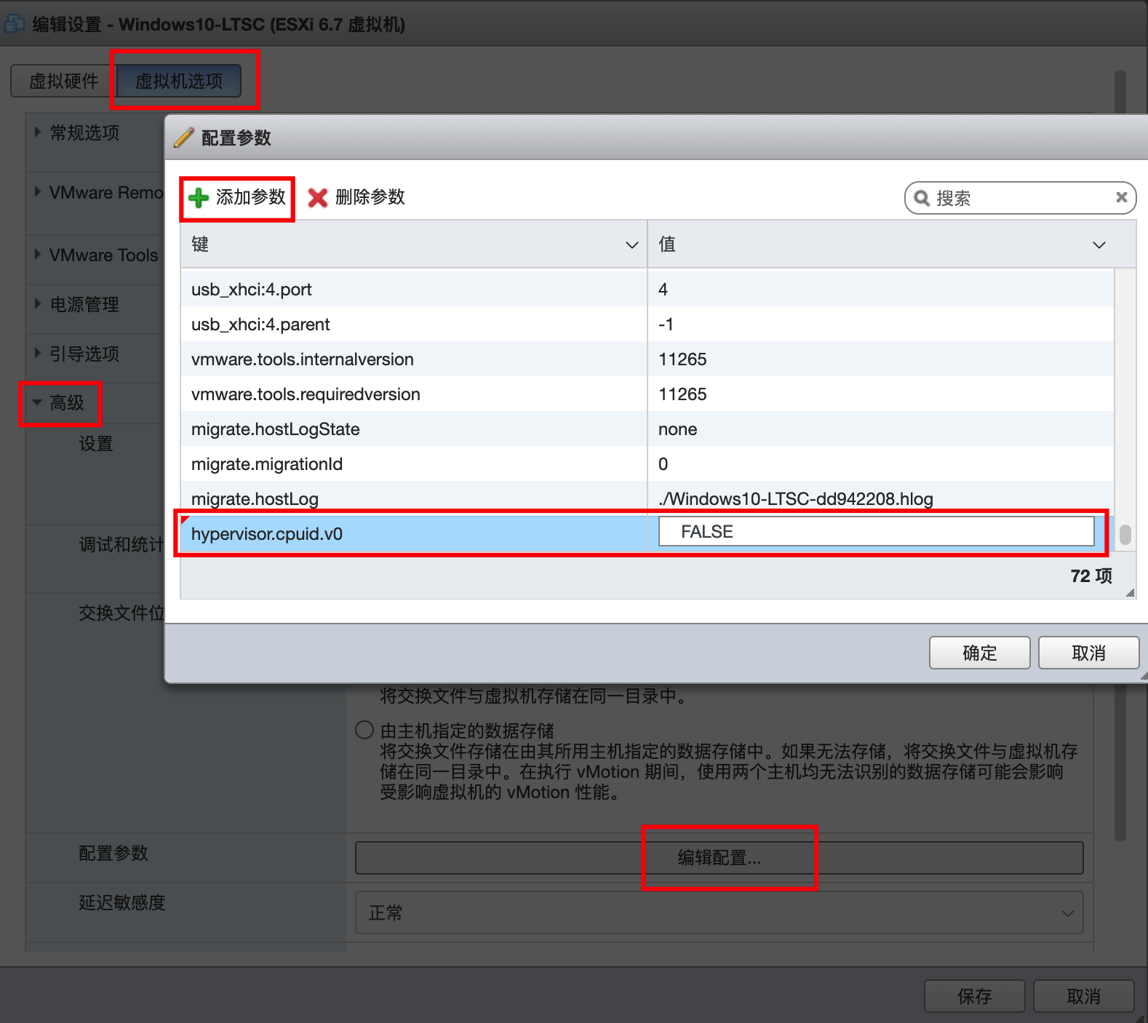
Task: Click the 设置 label under 高级
Action: (96, 443)
